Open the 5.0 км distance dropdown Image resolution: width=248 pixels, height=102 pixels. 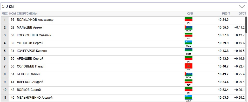124,6
